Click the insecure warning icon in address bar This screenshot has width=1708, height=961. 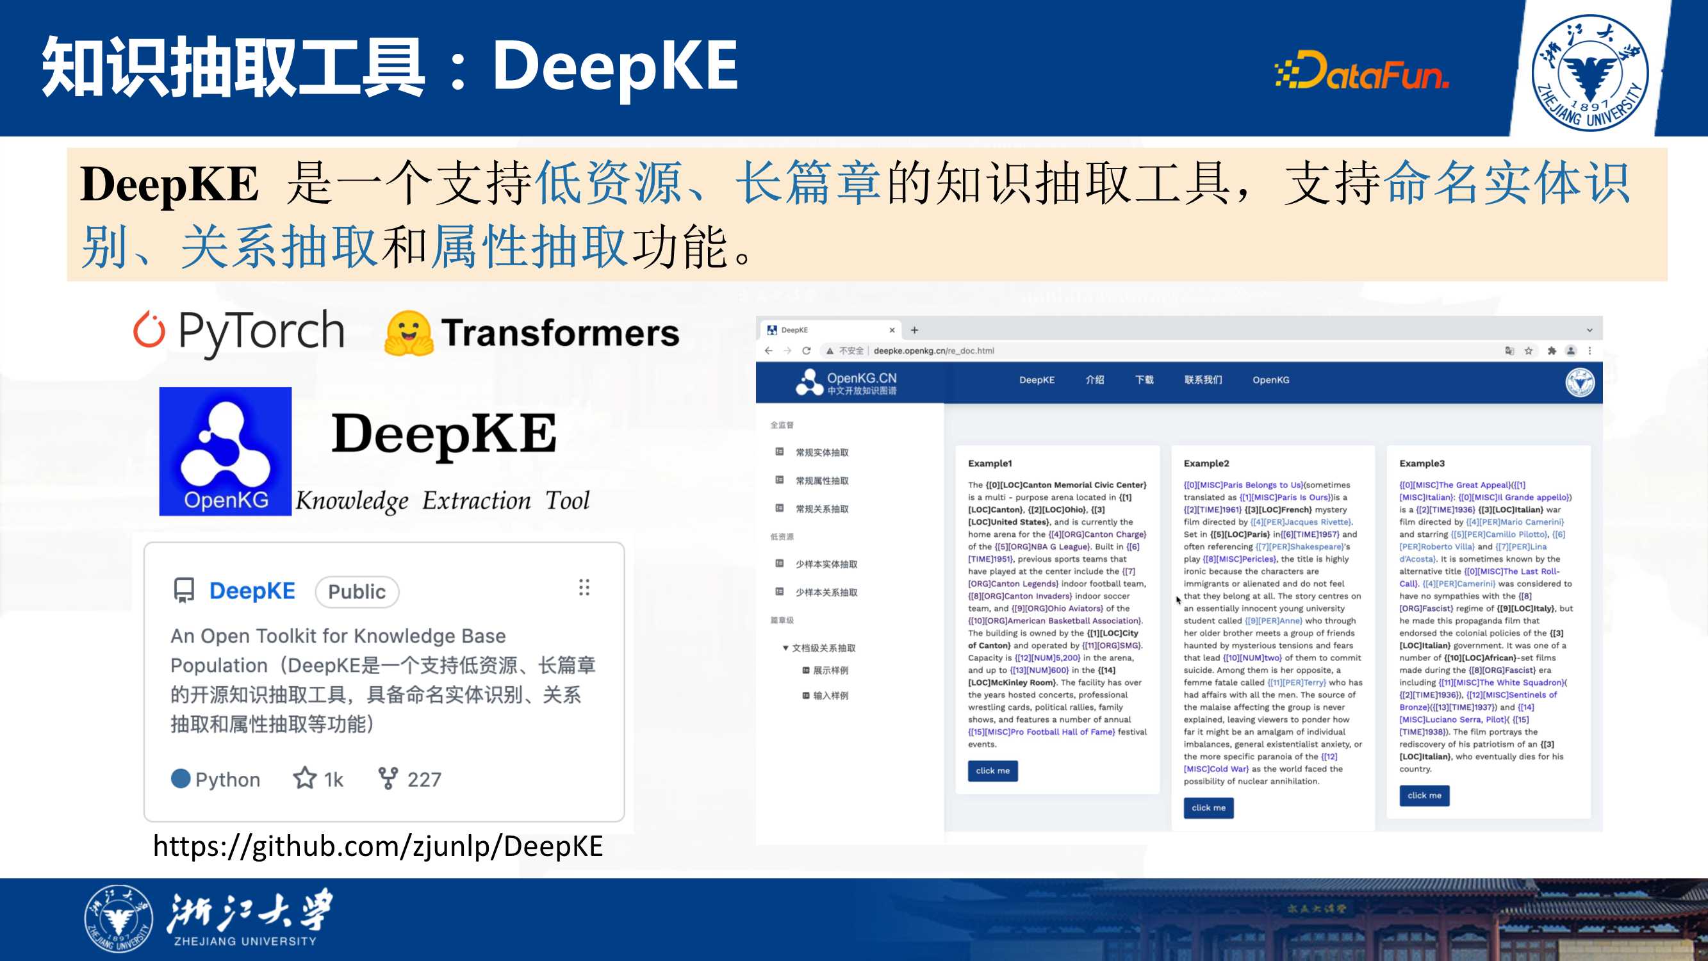(x=830, y=351)
